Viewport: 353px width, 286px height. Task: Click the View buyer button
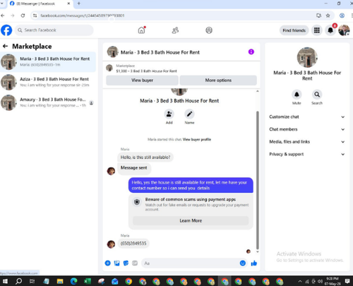click(x=142, y=81)
